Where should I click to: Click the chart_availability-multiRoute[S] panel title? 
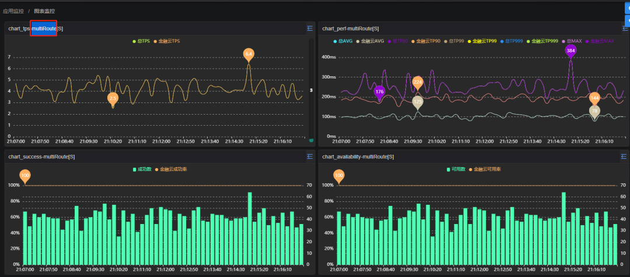click(358, 157)
